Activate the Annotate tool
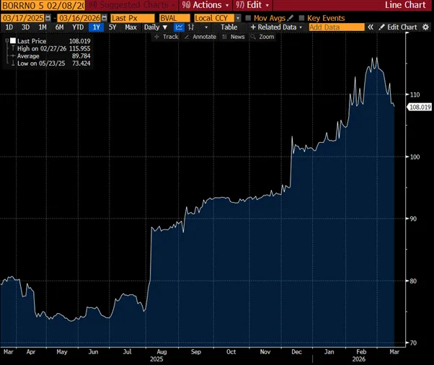The image size is (434, 365). tap(200, 36)
